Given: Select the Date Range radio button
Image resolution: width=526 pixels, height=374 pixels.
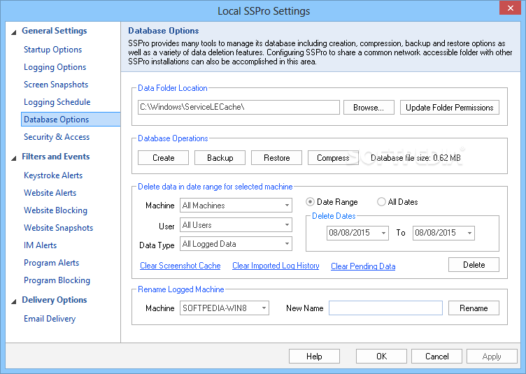Looking at the screenshot, I should [x=310, y=202].
